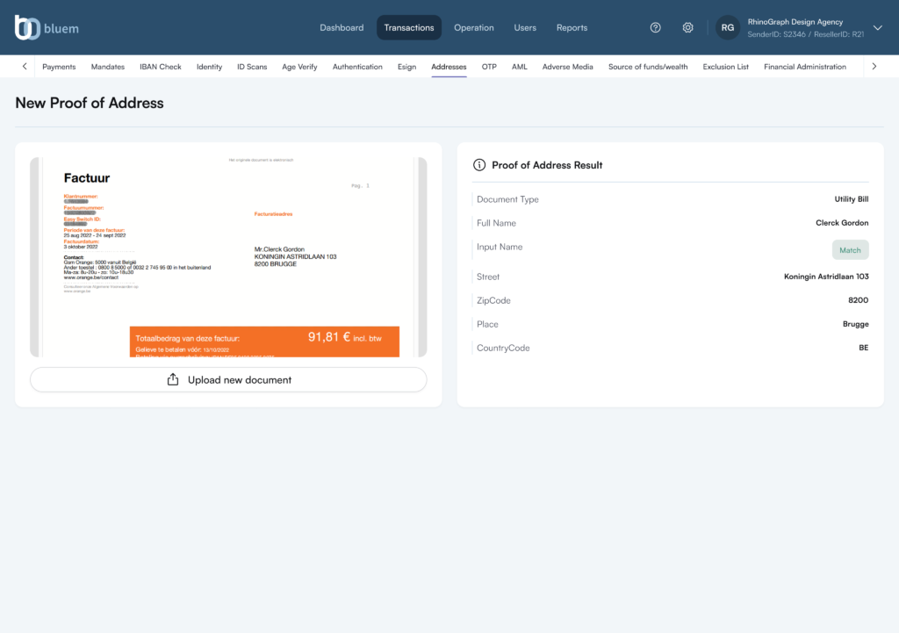This screenshot has width=899, height=633.
Task: Click the SenderID / ResellerID line
Action: (806, 34)
